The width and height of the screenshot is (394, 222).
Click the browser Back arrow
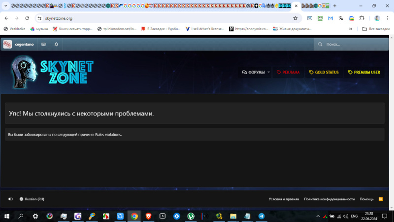point(6,18)
